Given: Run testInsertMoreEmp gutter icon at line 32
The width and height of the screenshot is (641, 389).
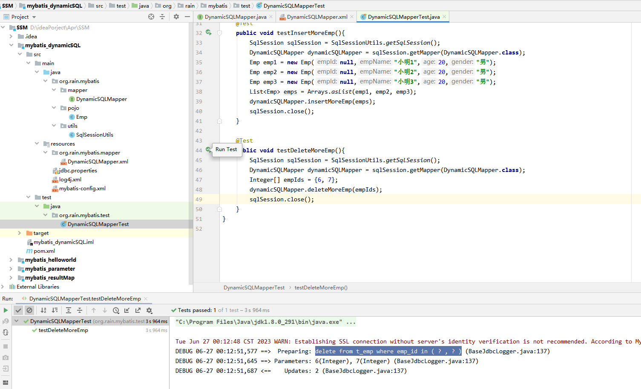Looking at the screenshot, I should [x=208, y=32].
